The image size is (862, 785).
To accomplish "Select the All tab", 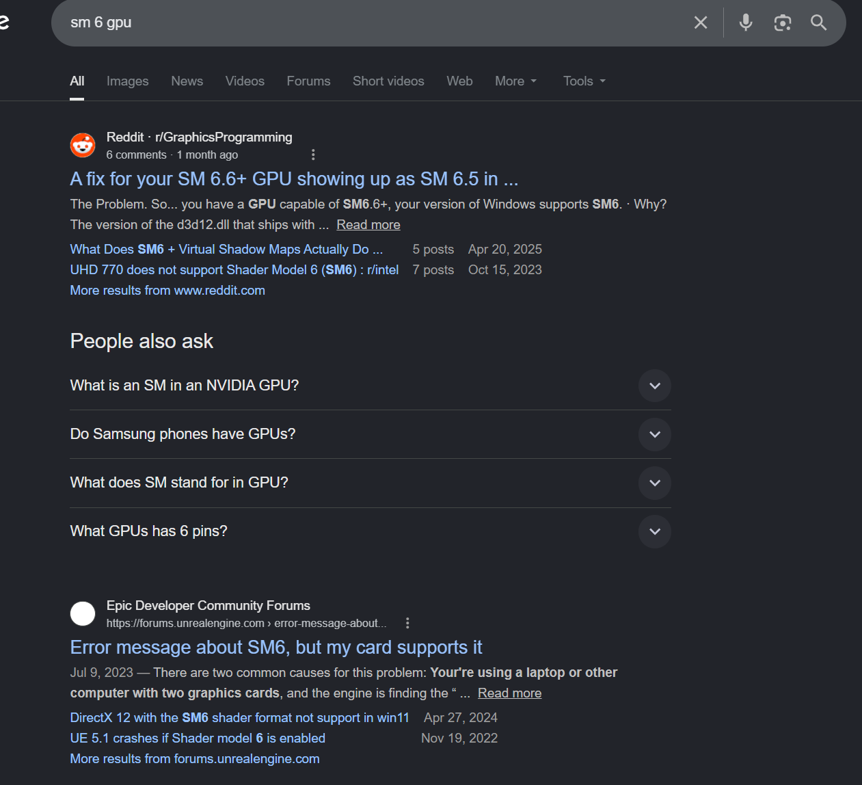I will click(x=77, y=81).
